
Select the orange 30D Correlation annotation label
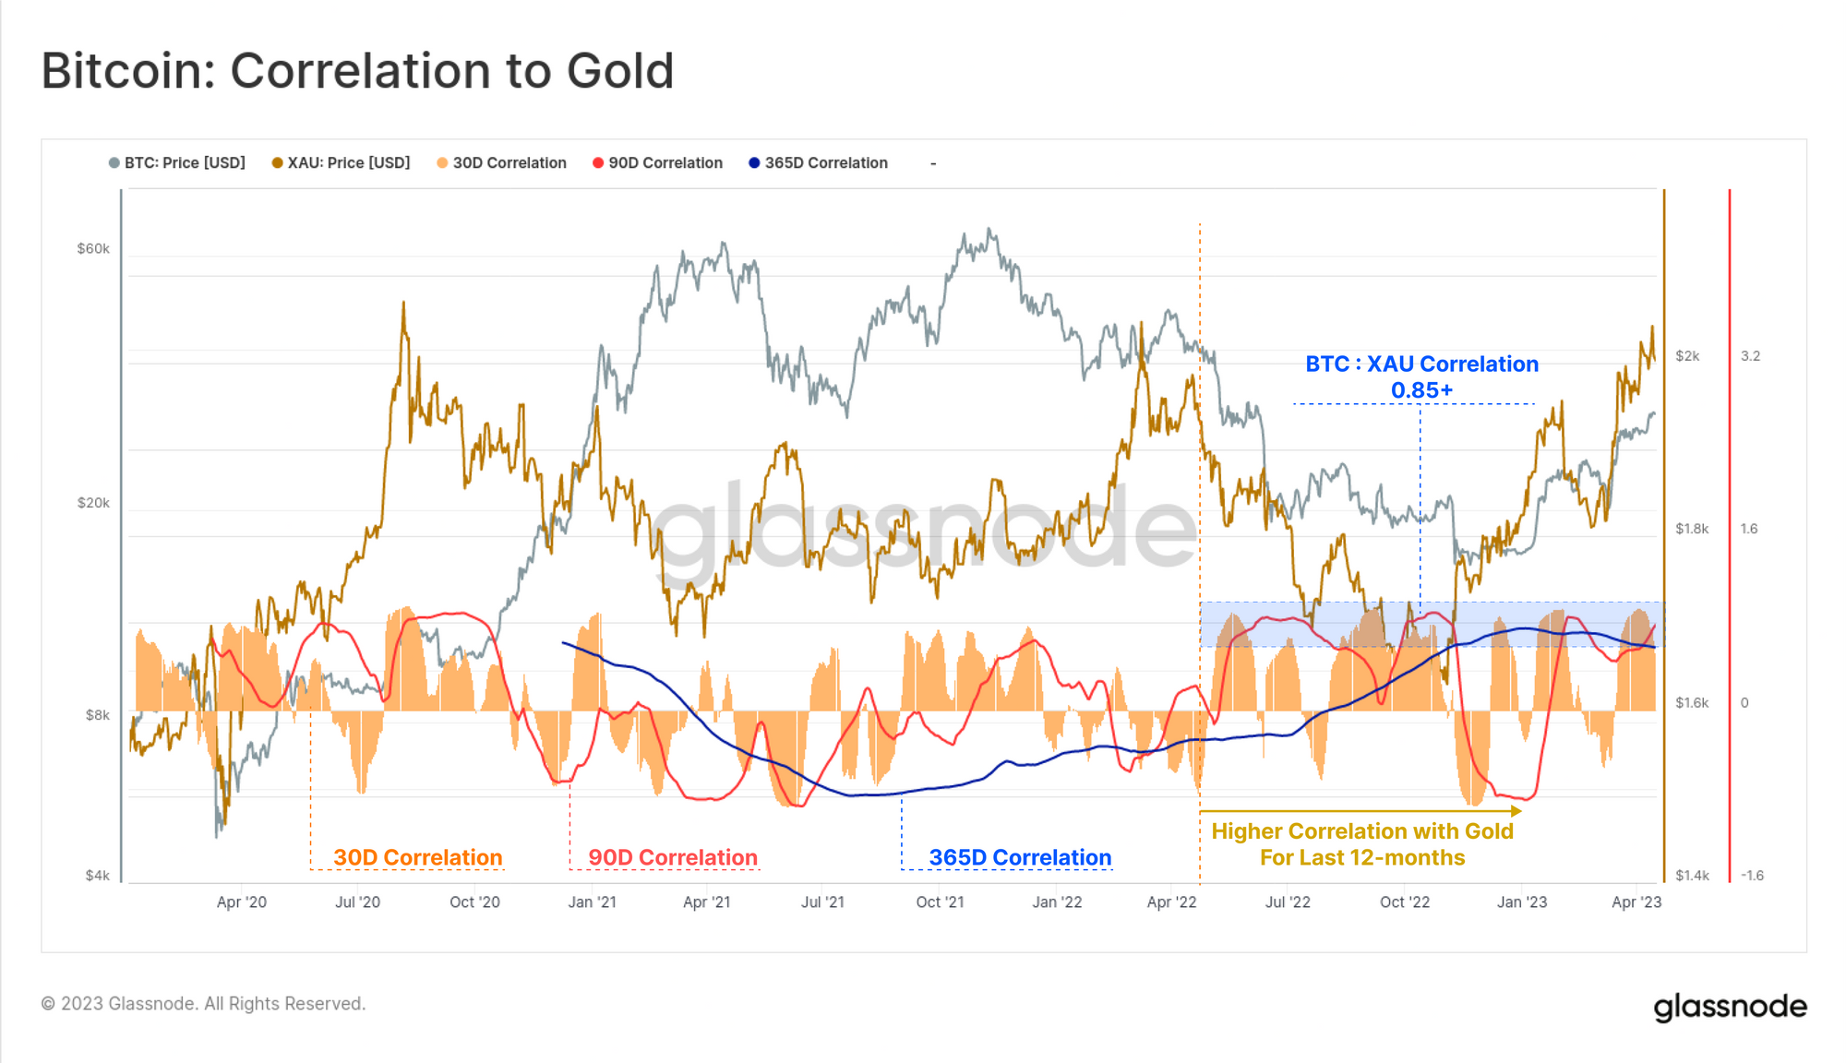418,857
